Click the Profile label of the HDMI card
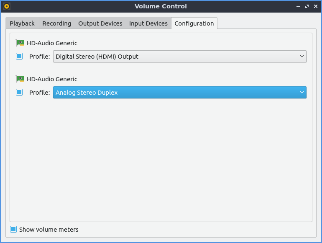 39,56
